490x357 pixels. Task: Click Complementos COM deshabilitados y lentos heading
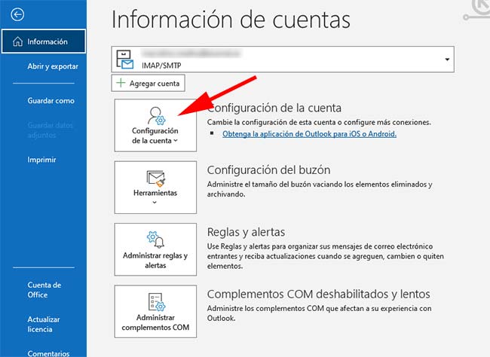319,294
